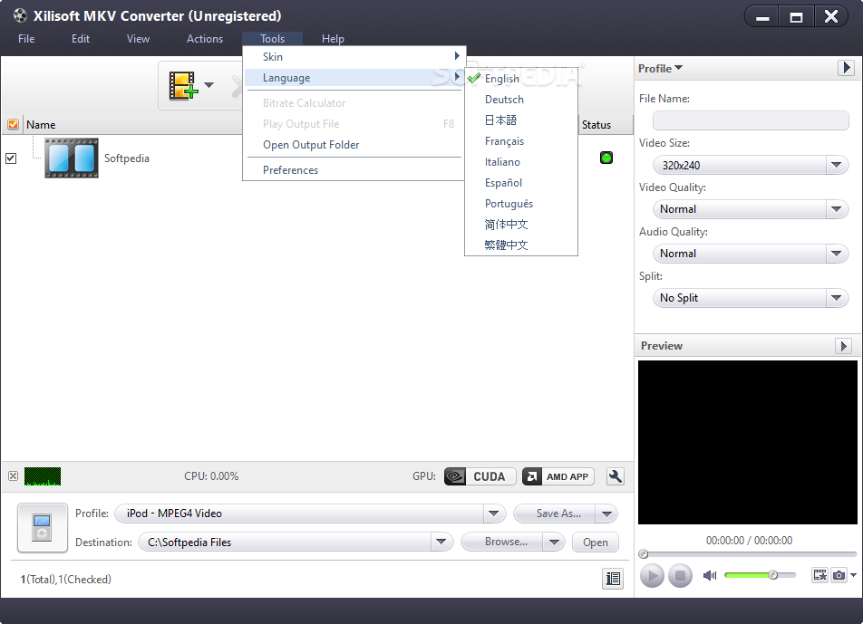Click the Save As... button
The image size is (863, 624).
[x=556, y=514]
